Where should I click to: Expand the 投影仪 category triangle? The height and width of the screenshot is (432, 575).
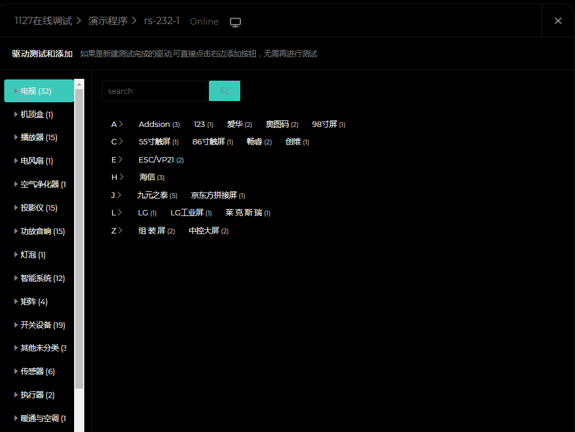tap(16, 208)
